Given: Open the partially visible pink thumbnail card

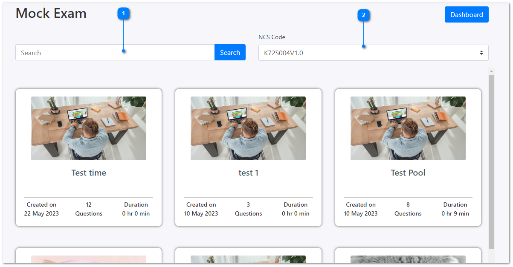Looking at the screenshot, I should pyautogui.click(x=89, y=259).
